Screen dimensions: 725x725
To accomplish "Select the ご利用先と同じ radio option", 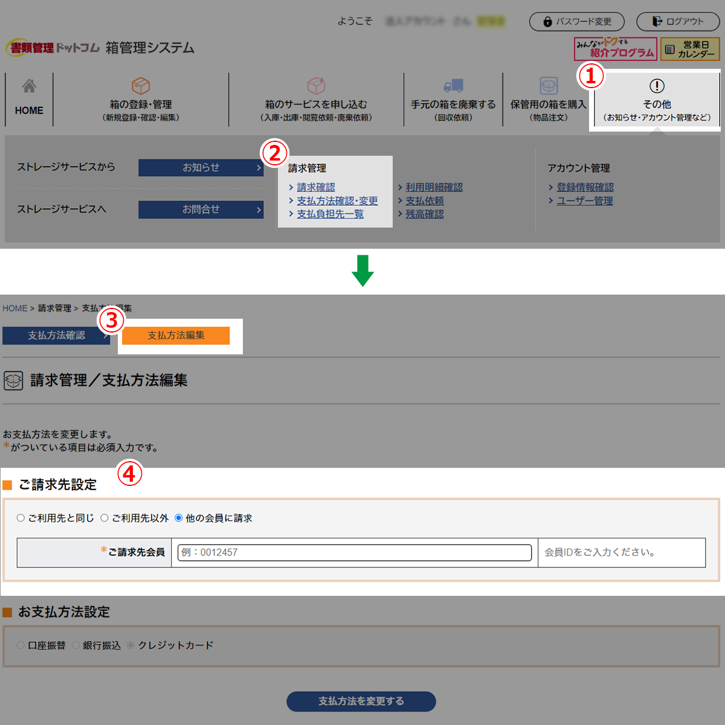I will click(x=21, y=518).
